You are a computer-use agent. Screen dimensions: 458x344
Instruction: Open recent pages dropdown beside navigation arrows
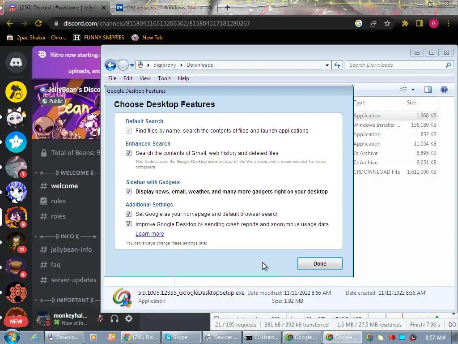click(132, 65)
